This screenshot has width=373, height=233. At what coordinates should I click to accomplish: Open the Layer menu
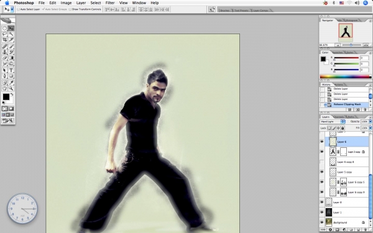[81, 3]
